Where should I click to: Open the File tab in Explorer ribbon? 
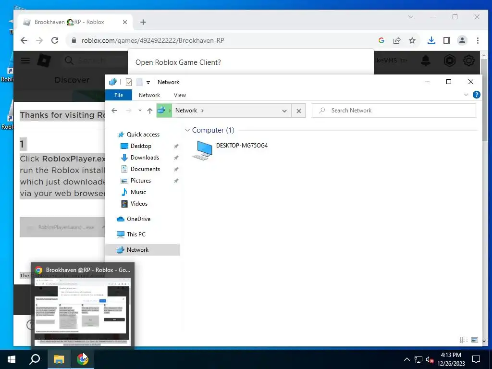pyautogui.click(x=119, y=95)
